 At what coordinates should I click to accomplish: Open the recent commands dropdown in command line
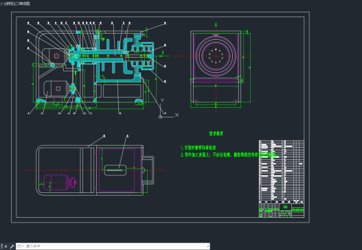point(21,247)
